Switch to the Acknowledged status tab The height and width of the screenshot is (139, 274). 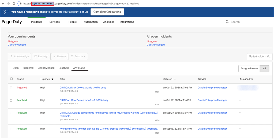[x=46, y=68]
